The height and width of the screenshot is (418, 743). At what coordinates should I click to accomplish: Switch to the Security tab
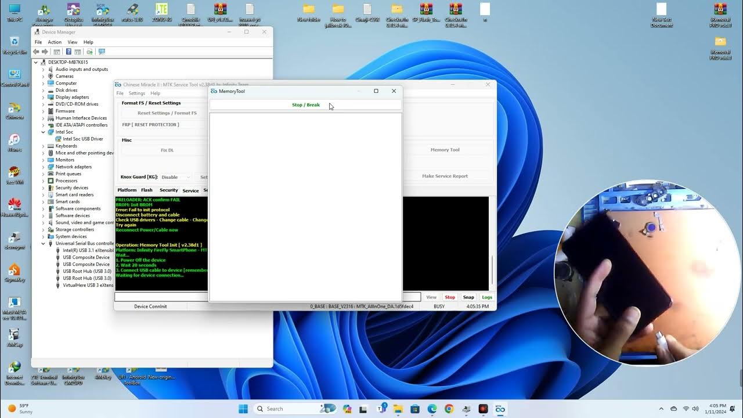point(169,190)
